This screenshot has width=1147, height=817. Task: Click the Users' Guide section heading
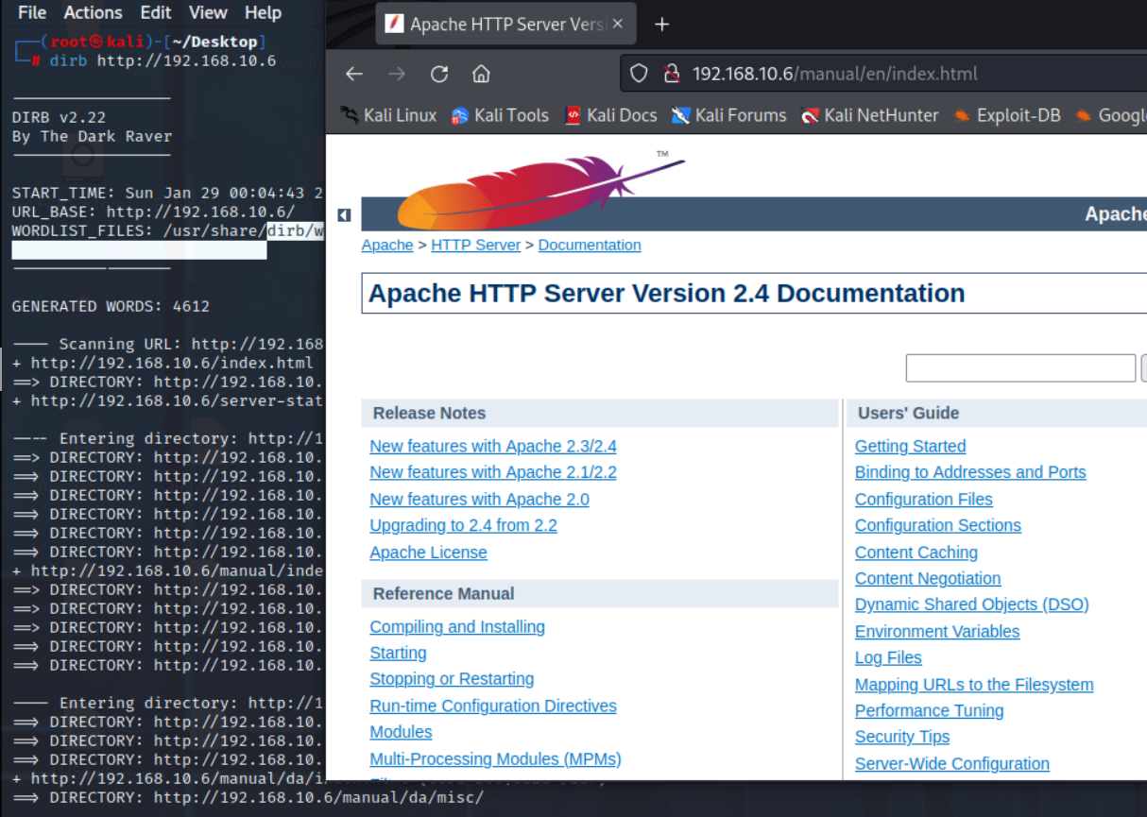(909, 413)
